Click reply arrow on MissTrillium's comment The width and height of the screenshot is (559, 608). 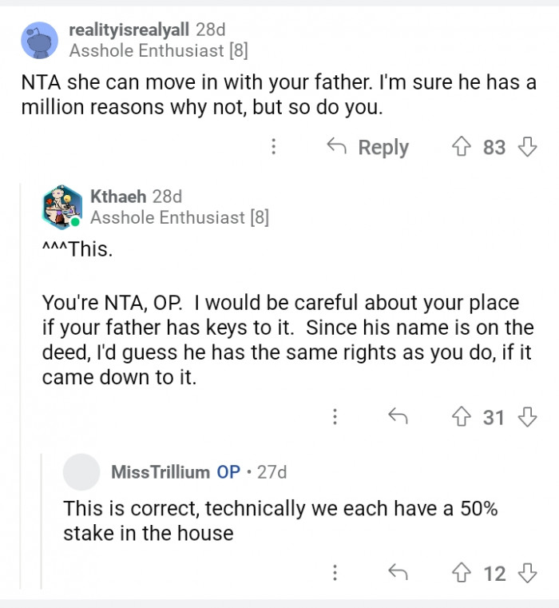point(397,573)
